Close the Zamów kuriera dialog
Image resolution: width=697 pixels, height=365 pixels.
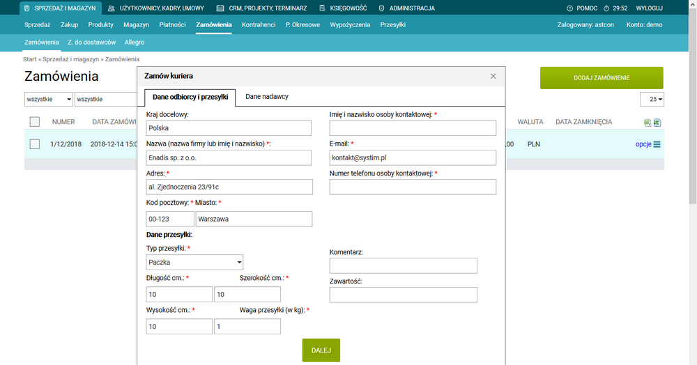[x=493, y=76]
